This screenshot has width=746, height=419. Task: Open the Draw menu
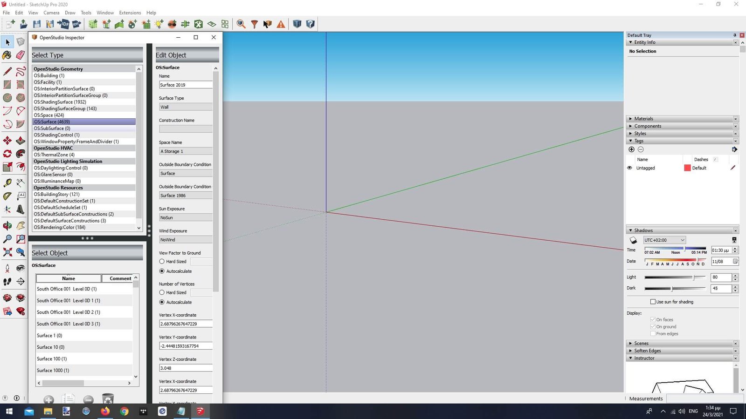tap(70, 13)
